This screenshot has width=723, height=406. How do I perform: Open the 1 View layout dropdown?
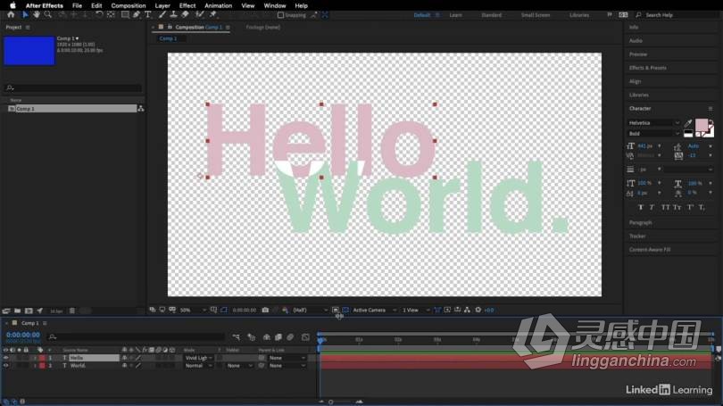click(x=415, y=311)
